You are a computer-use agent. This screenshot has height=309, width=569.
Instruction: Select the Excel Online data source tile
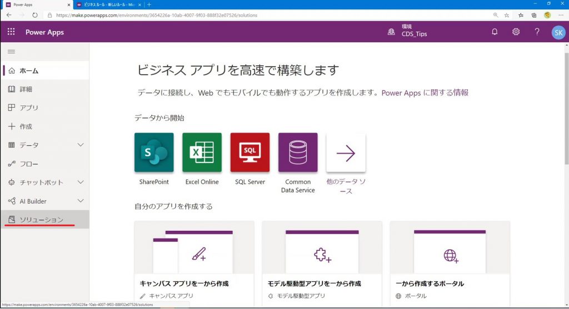coord(202,153)
